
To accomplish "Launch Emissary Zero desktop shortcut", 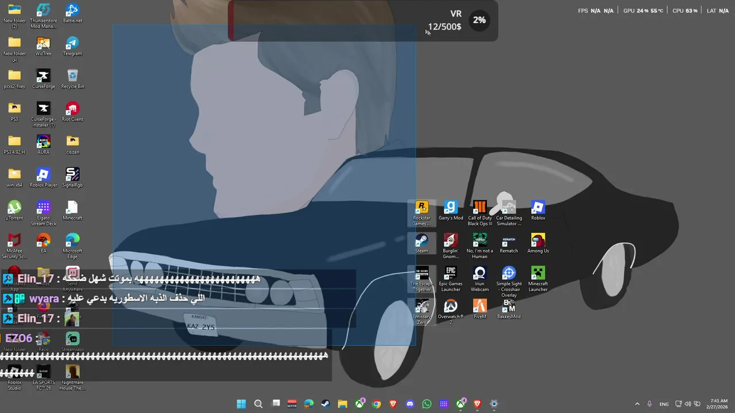I will [x=421, y=312].
